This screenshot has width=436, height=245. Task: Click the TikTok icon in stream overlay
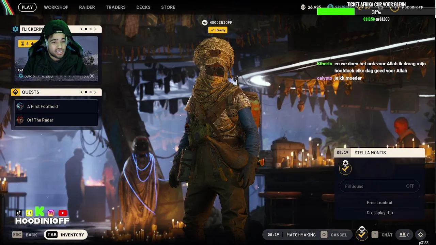coord(19,213)
